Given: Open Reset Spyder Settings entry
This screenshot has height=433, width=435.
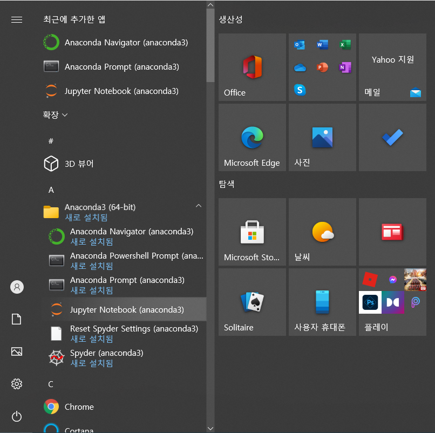Looking at the screenshot, I should 124,334.
